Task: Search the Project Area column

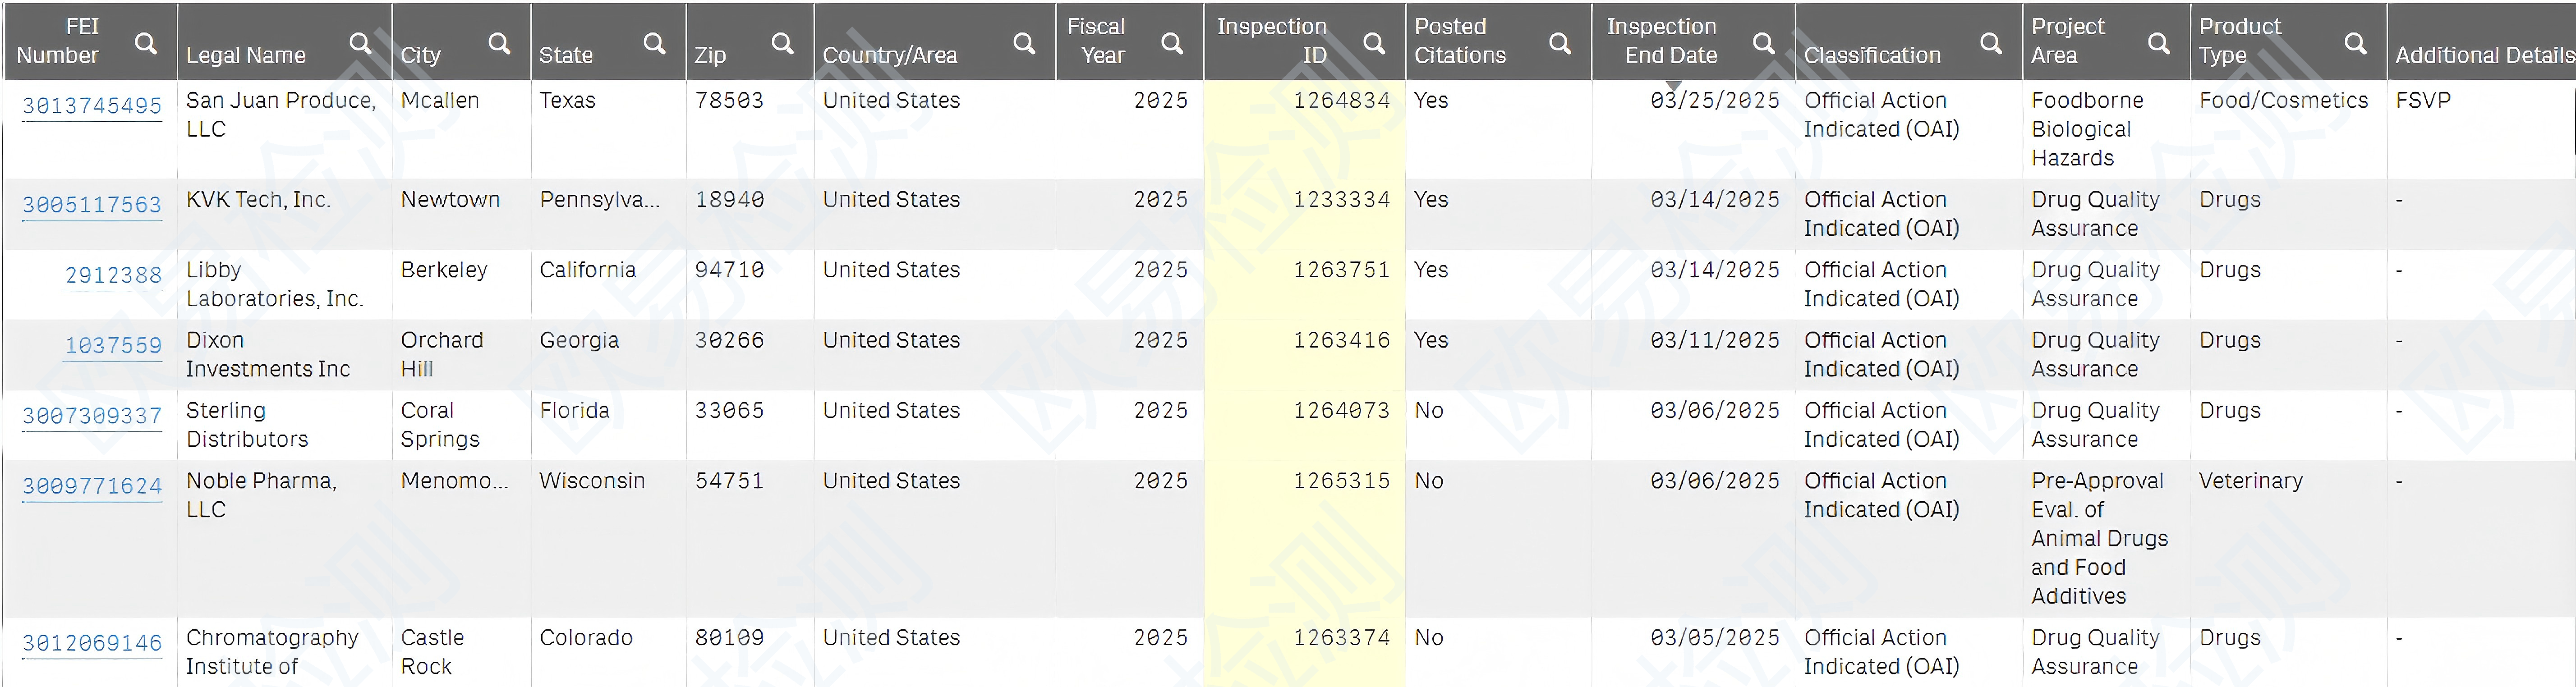Action: pyautogui.click(x=2159, y=43)
